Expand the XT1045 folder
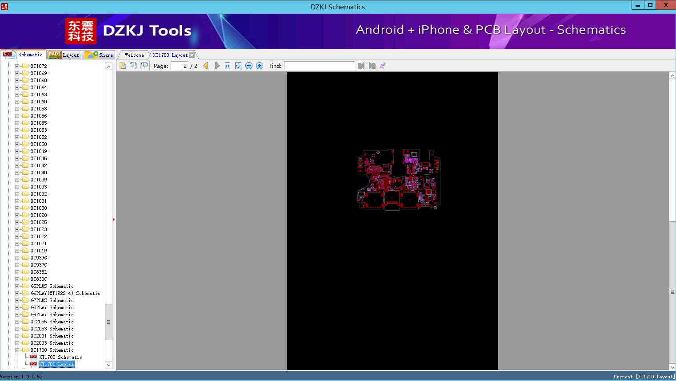This screenshot has width=676, height=381. coord(17,158)
